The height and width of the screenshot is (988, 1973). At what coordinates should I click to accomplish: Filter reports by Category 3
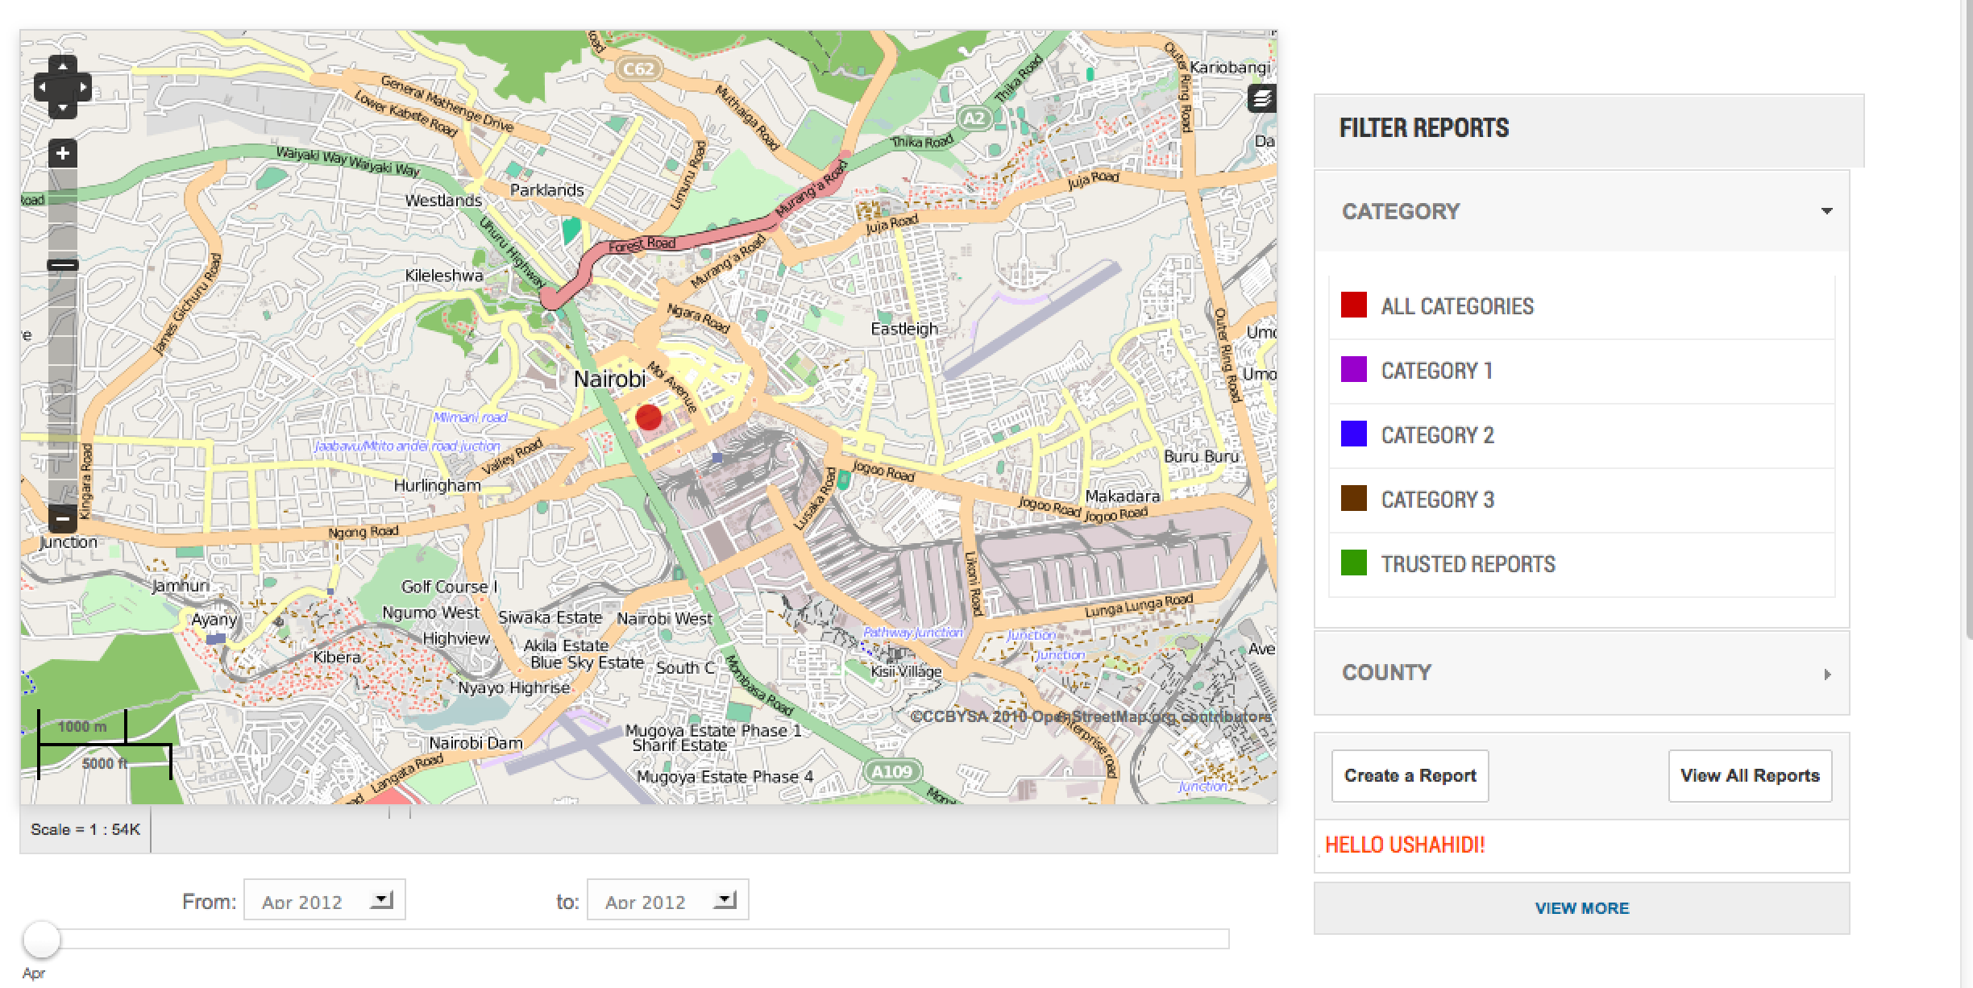(1581, 500)
